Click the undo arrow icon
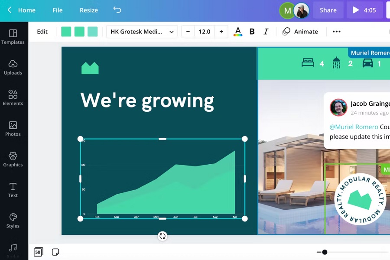 tap(117, 10)
